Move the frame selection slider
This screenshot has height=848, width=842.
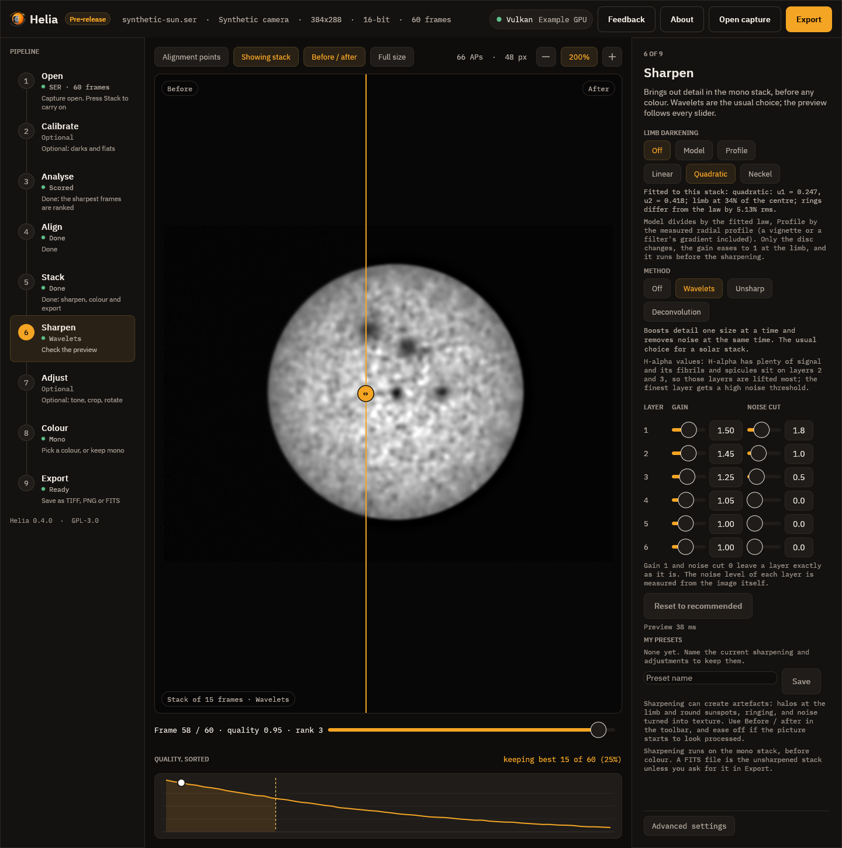pyautogui.click(x=471, y=730)
